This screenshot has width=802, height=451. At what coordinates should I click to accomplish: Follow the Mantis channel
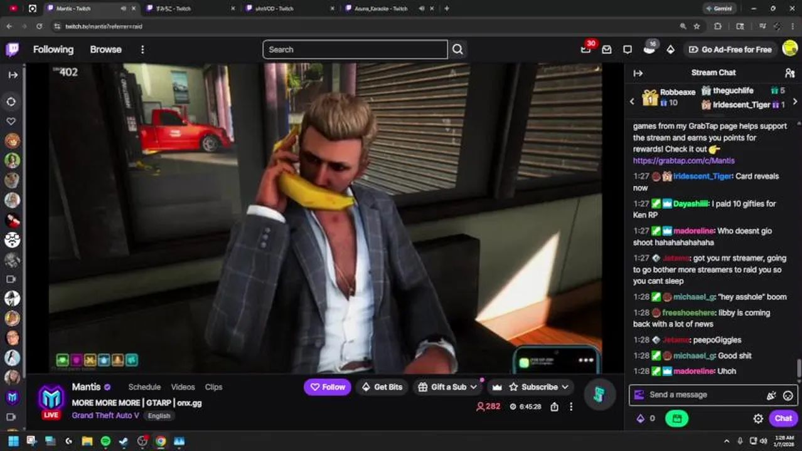(328, 387)
